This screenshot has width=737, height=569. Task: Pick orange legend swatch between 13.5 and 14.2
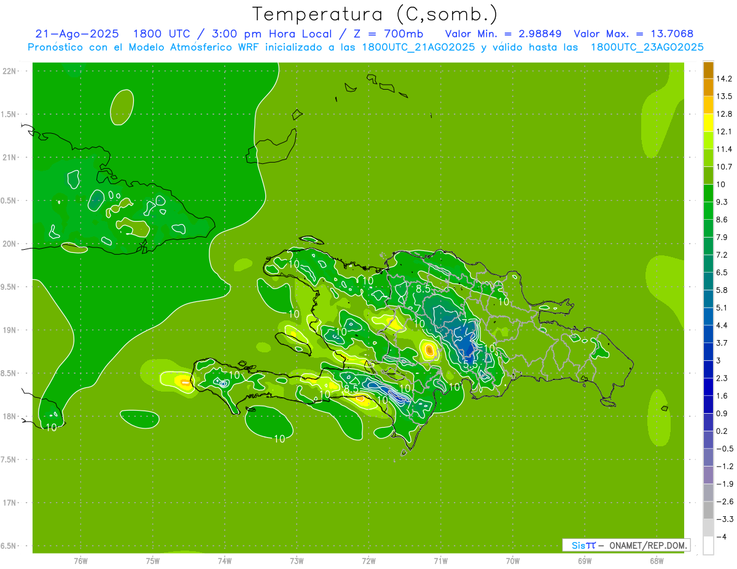(708, 88)
